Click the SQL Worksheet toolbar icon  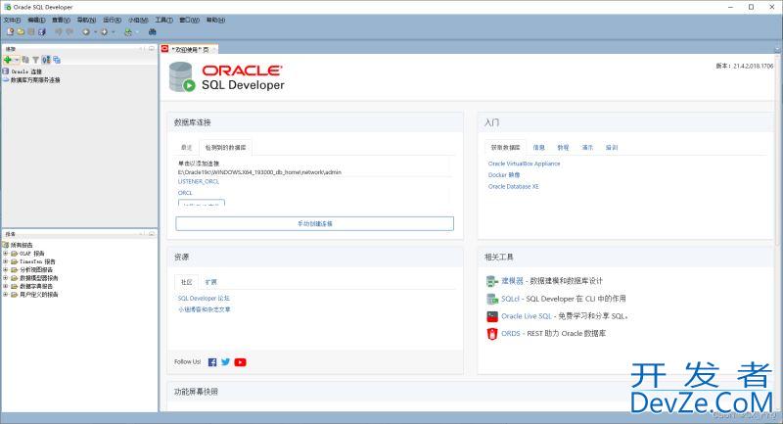[x=128, y=32]
